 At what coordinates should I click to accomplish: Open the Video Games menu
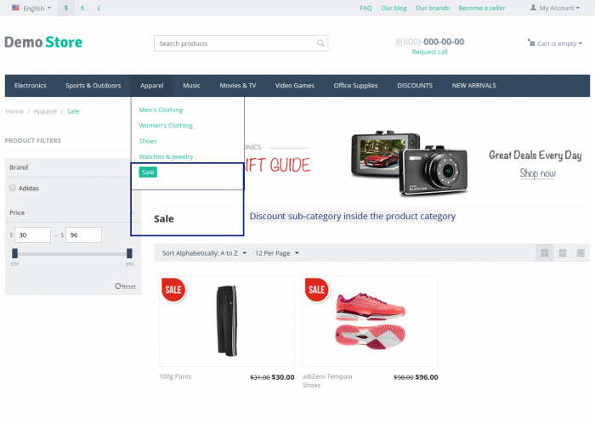pyautogui.click(x=295, y=86)
